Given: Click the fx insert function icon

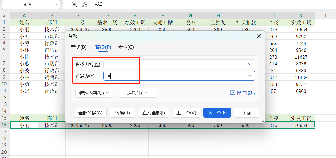Looking at the screenshot, I should tap(85, 4).
